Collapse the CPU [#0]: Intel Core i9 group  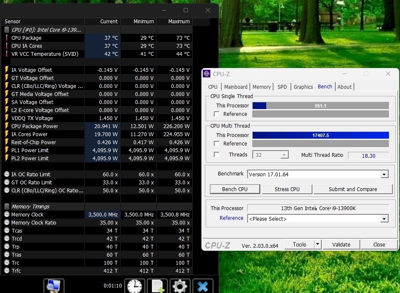point(46,30)
